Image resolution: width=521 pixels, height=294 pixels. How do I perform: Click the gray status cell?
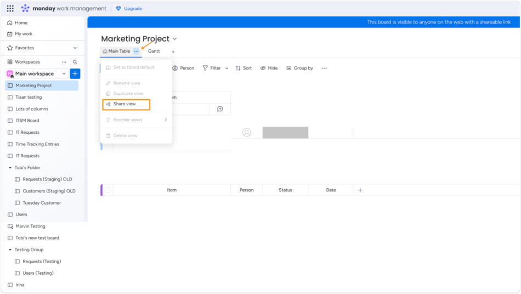point(285,133)
